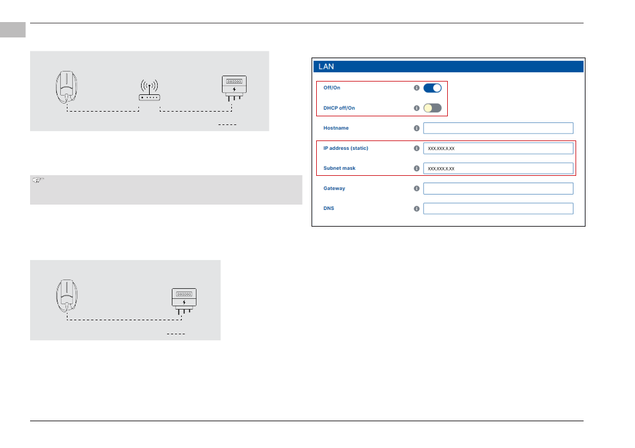Select the Wi-Fi router icon in top diagram
This screenshot has height=448, width=635.
tap(149, 90)
